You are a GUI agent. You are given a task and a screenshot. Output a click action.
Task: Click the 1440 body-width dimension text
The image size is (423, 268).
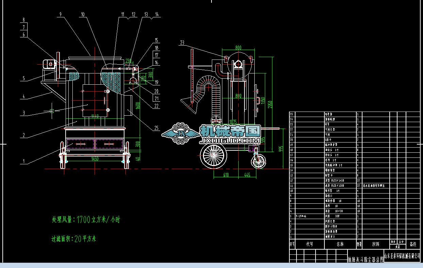pyautogui.click(x=95, y=116)
